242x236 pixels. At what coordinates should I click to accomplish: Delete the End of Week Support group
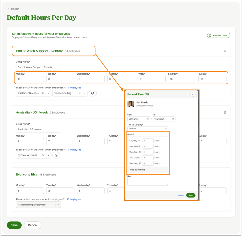[225, 51]
